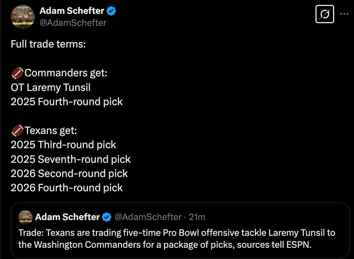Click the Grok slash-square icon

pyautogui.click(x=324, y=15)
